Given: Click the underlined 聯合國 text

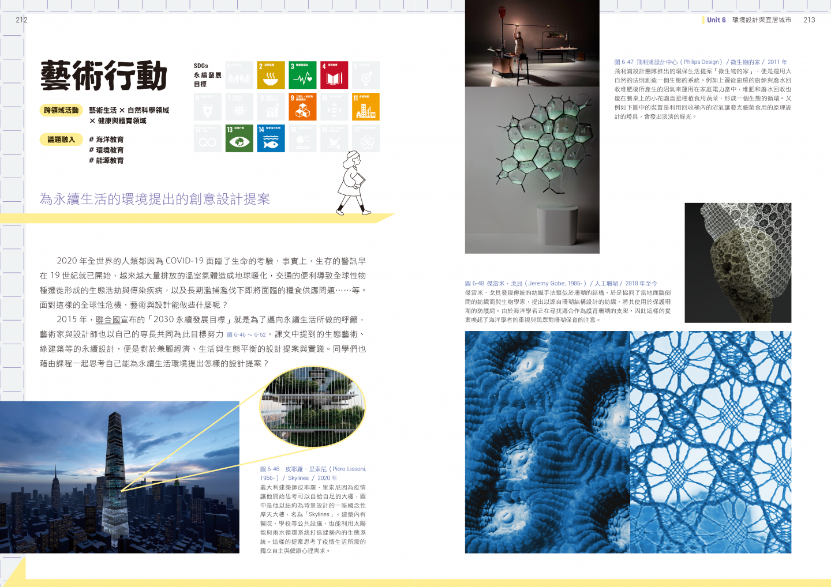Looking at the screenshot, I should [x=108, y=320].
